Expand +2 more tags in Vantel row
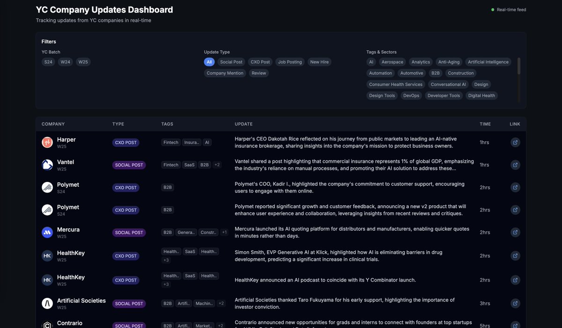Screen dimensions: 562x328 click(x=217, y=165)
